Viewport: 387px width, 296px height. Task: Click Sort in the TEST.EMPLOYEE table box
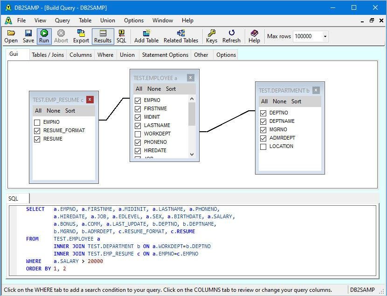[171, 89]
